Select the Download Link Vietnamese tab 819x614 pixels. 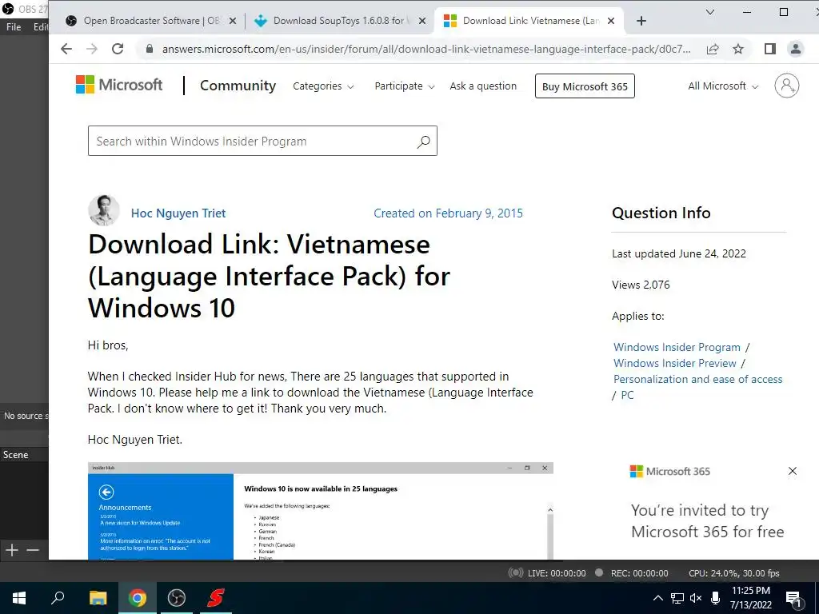tap(529, 21)
